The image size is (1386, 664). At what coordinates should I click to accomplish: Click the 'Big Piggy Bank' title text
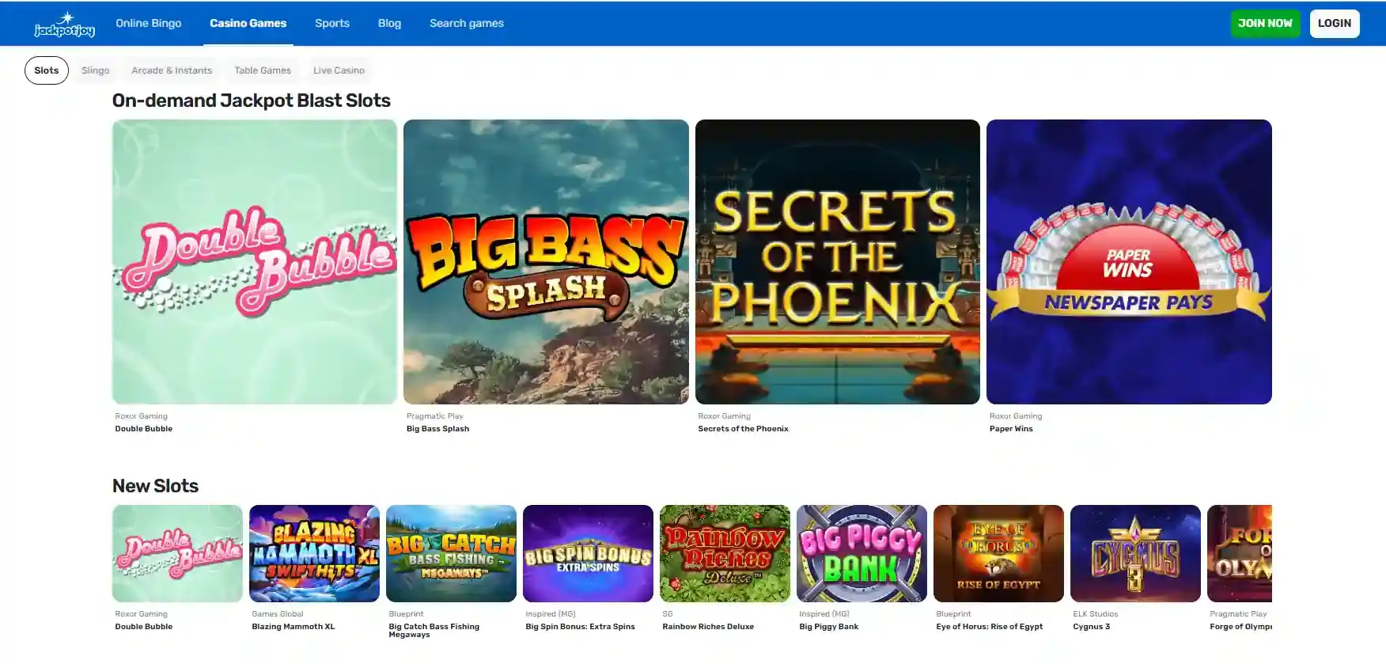828,627
